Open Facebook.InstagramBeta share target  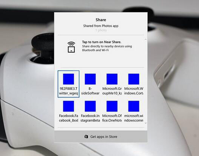[90, 111]
